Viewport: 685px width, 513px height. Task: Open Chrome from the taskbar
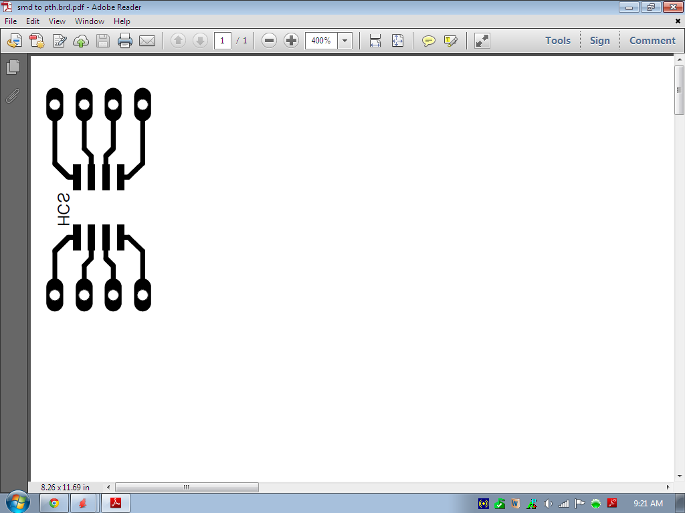pyautogui.click(x=54, y=504)
